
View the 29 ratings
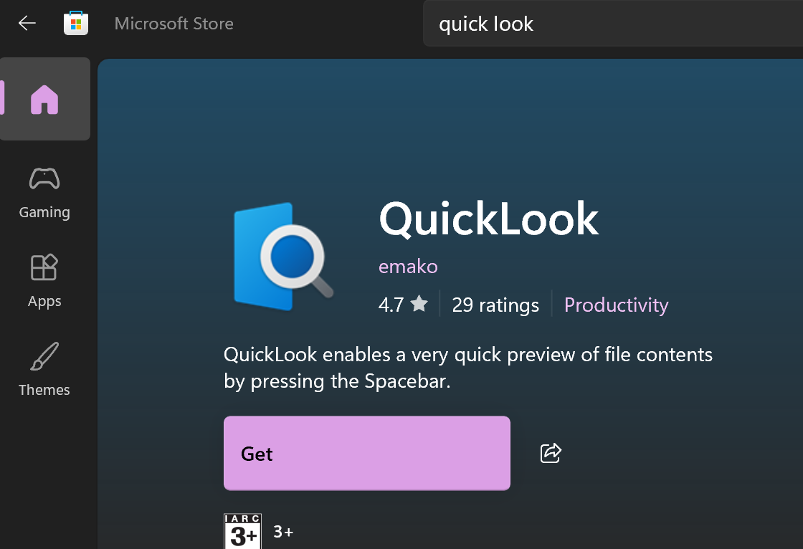(x=495, y=305)
